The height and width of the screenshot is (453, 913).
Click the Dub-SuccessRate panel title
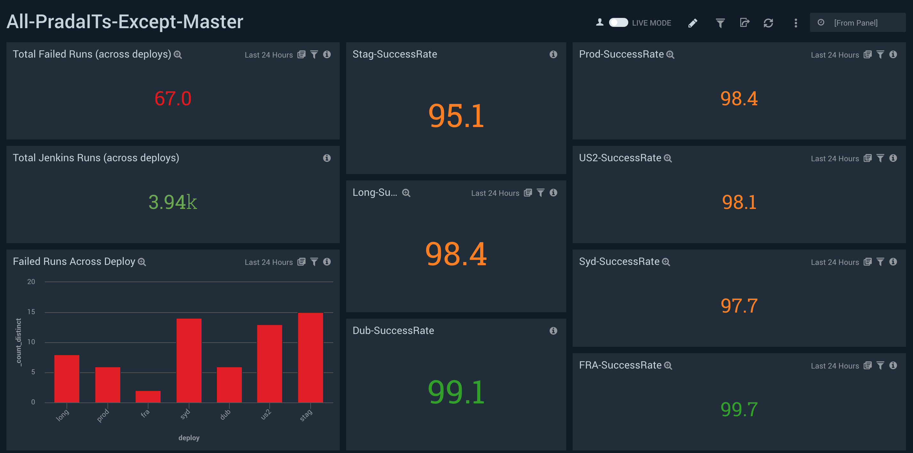click(393, 330)
